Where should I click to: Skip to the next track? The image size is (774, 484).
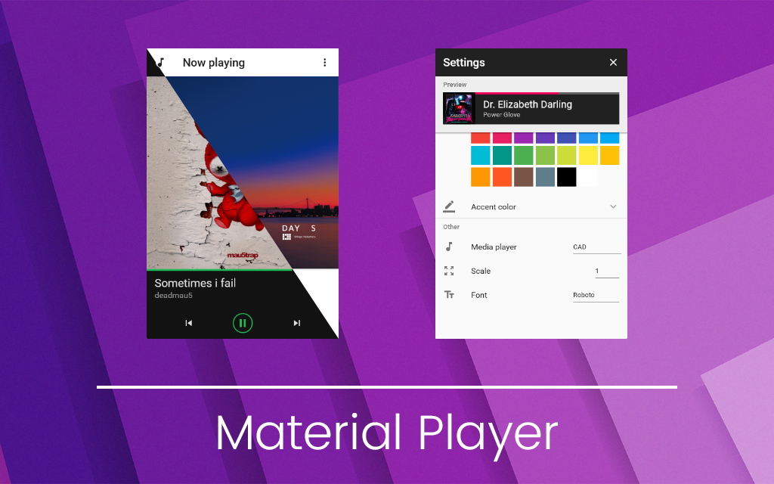coord(296,323)
